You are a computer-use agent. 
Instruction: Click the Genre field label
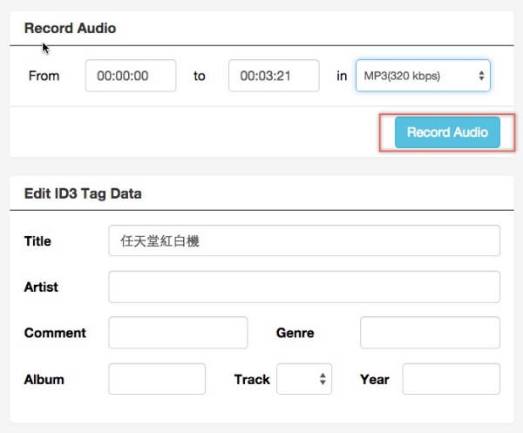(295, 333)
